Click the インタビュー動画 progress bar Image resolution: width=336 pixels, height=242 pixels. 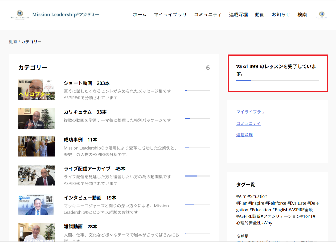click(197, 205)
